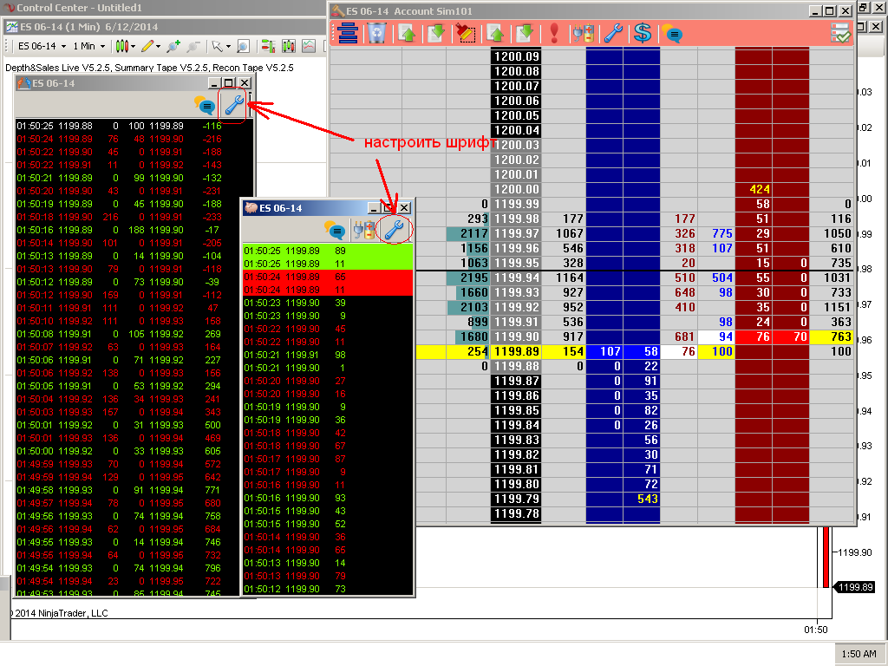This screenshot has width=888, height=666.
Task: Click the red exclamation mark icon
Action: 555,34
